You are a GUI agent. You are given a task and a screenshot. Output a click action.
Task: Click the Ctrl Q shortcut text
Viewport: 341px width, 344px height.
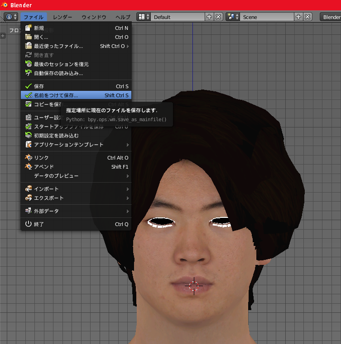point(122,224)
